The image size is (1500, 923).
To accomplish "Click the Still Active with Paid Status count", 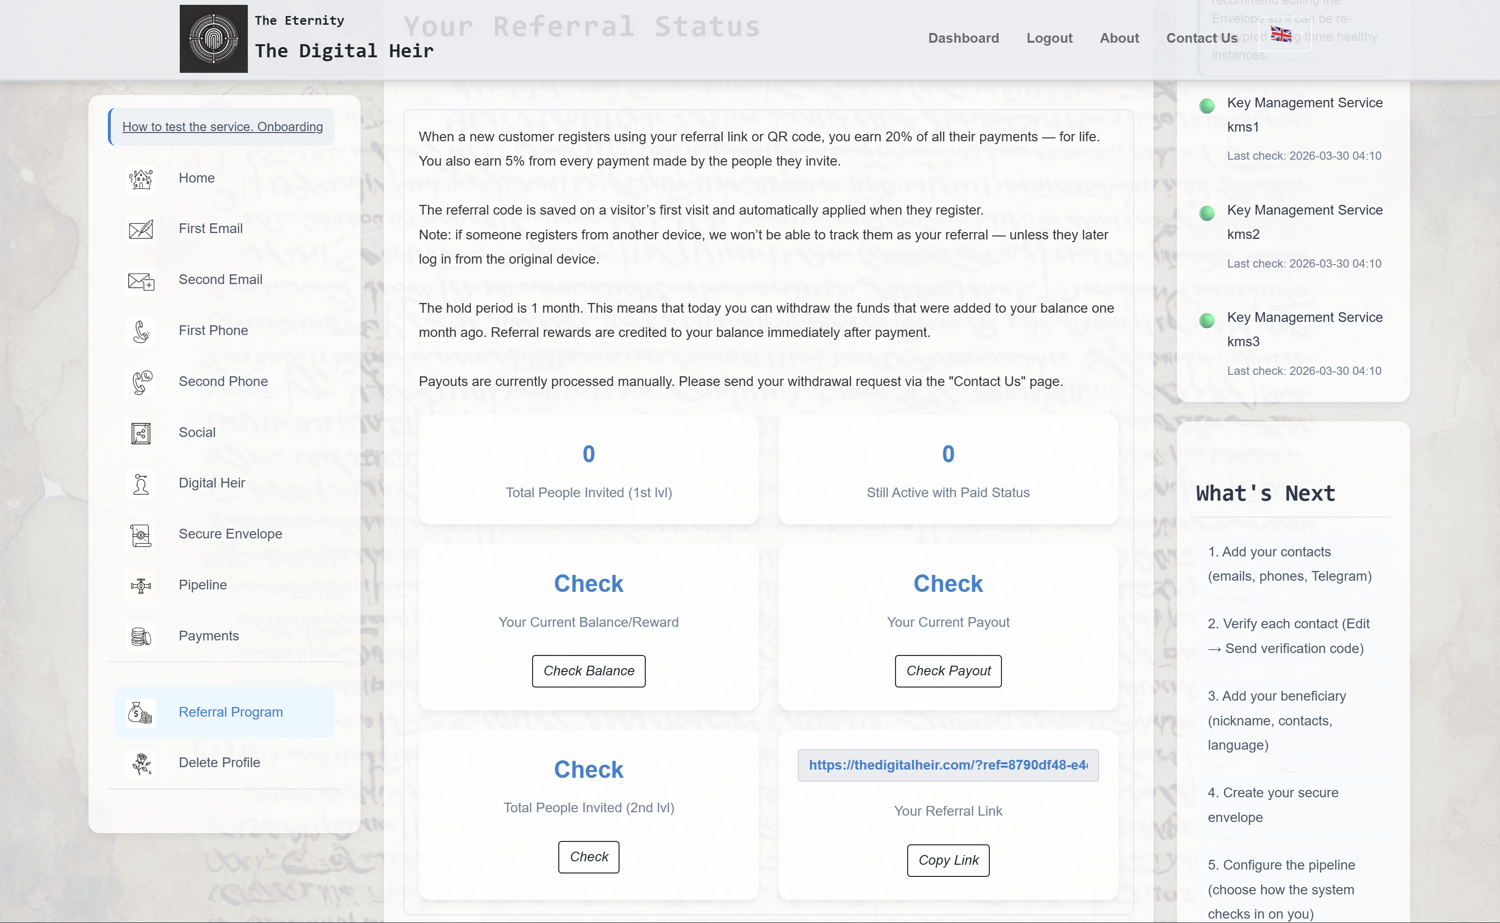I will tap(948, 454).
